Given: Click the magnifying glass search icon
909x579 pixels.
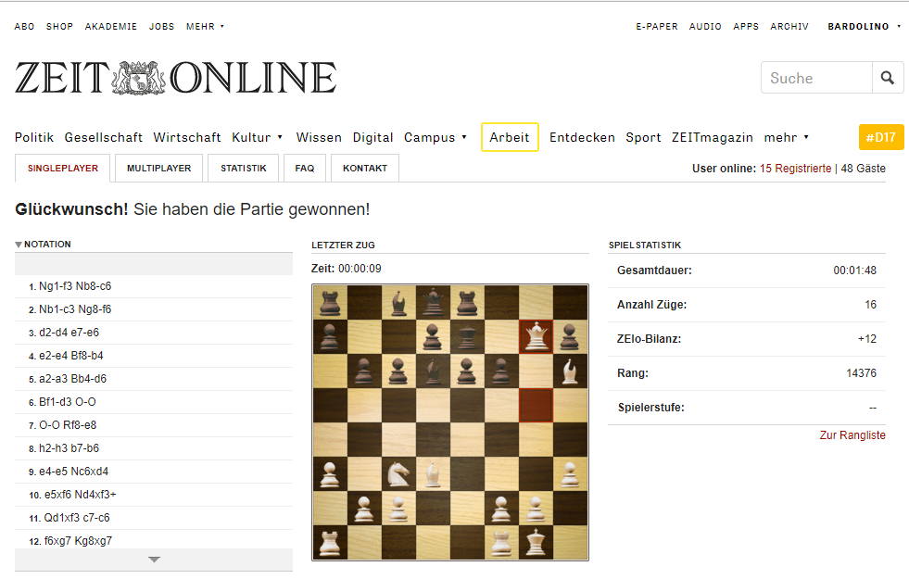Looking at the screenshot, I should 888,78.
